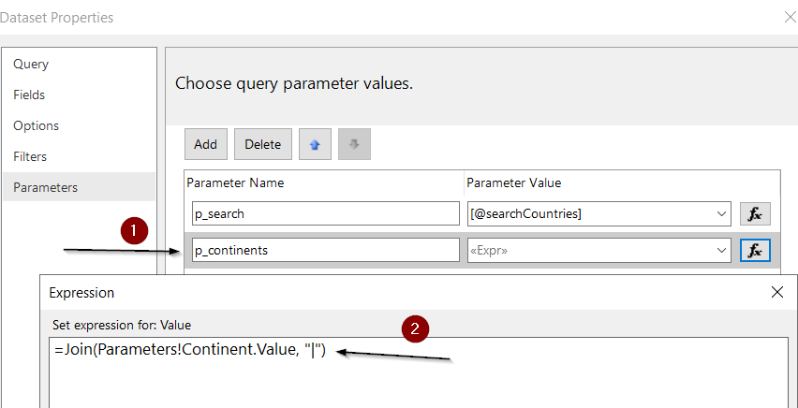The height and width of the screenshot is (408, 798).
Task: Open the Query page
Action: 31,64
